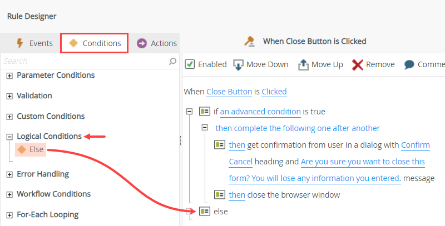Click the Close Button link

click(x=229, y=92)
